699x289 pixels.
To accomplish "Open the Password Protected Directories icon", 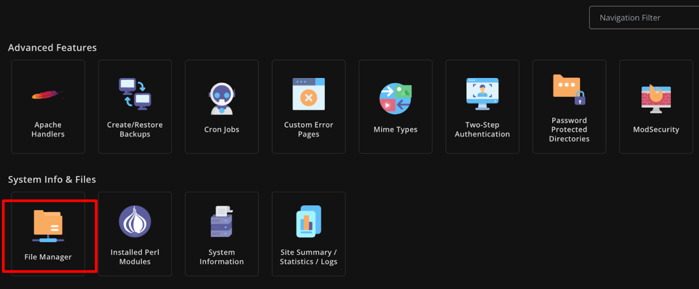I will pos(569,90).
